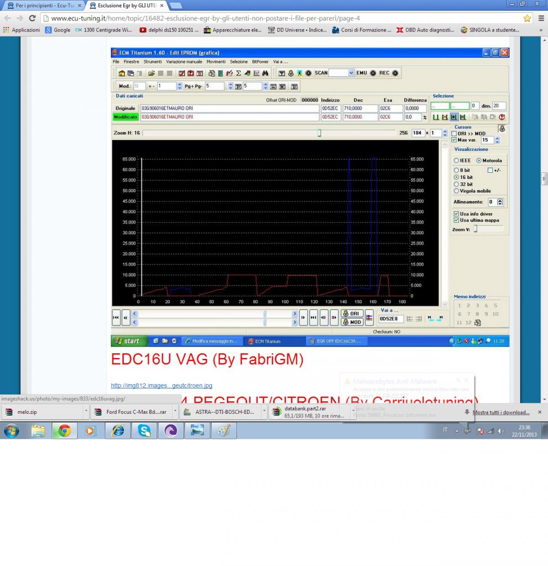This screenshot has height=566, width=548.
Task: Click the sigma sum icon in the ECM toolbar
Action: click(238, 73)
